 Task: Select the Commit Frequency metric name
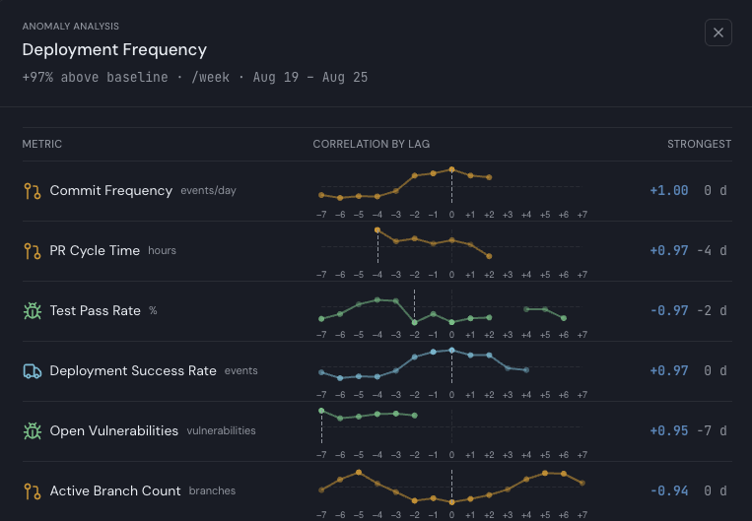[110, 191]
